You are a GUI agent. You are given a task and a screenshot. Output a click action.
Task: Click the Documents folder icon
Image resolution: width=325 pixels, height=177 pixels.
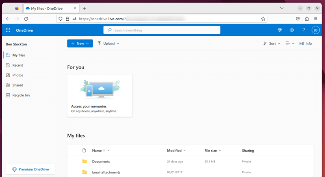[84, 161]
